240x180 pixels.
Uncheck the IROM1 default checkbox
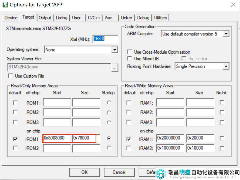15,139
